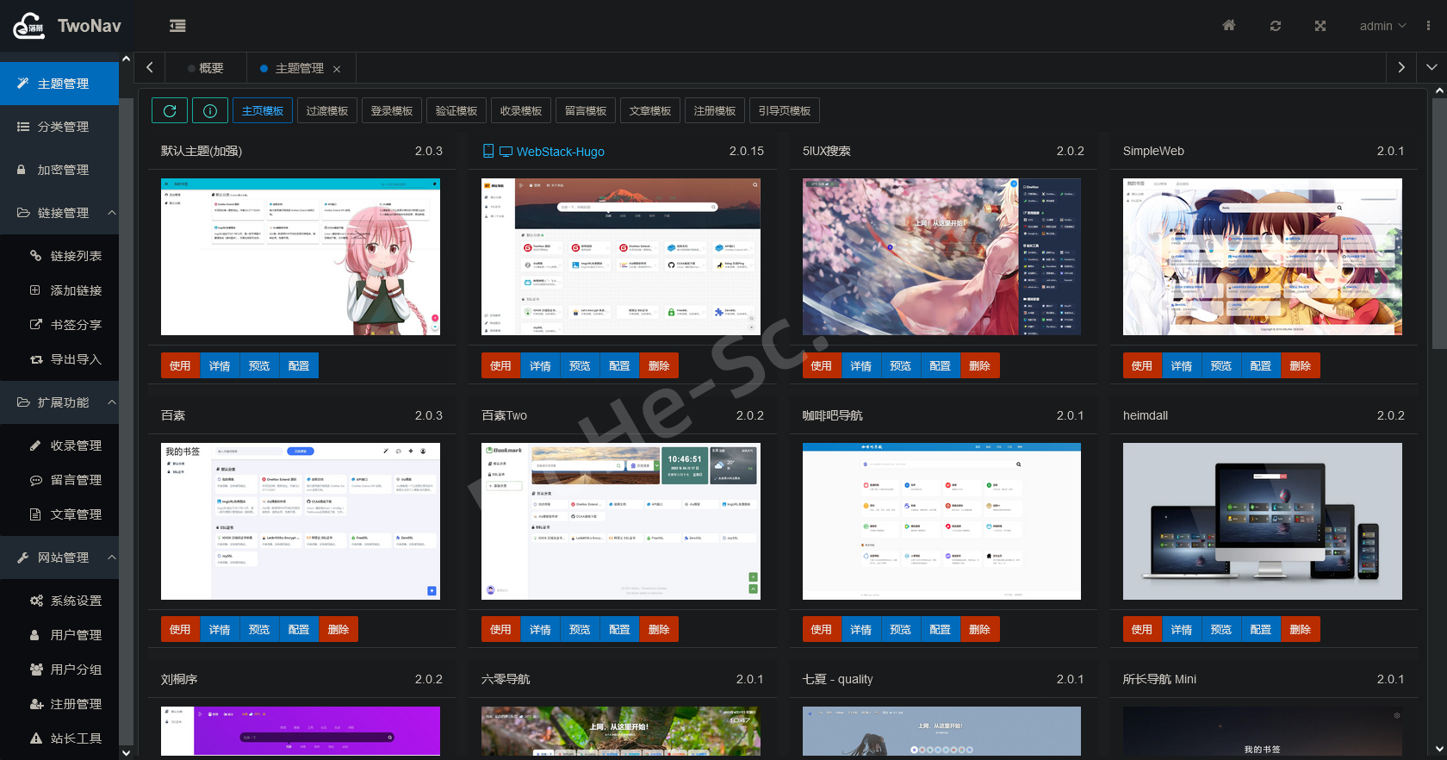Collapse the 扩展功能 sidebar group
This screenshot has height=760, width=1447.
[x=59, y=402]
